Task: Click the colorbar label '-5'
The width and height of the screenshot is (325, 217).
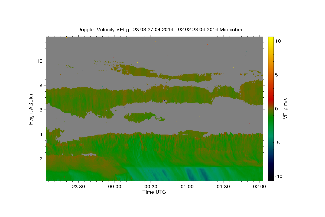Action: [278, 143]
